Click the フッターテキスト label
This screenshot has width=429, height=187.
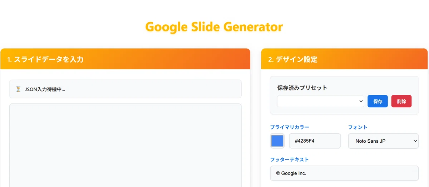290,159
